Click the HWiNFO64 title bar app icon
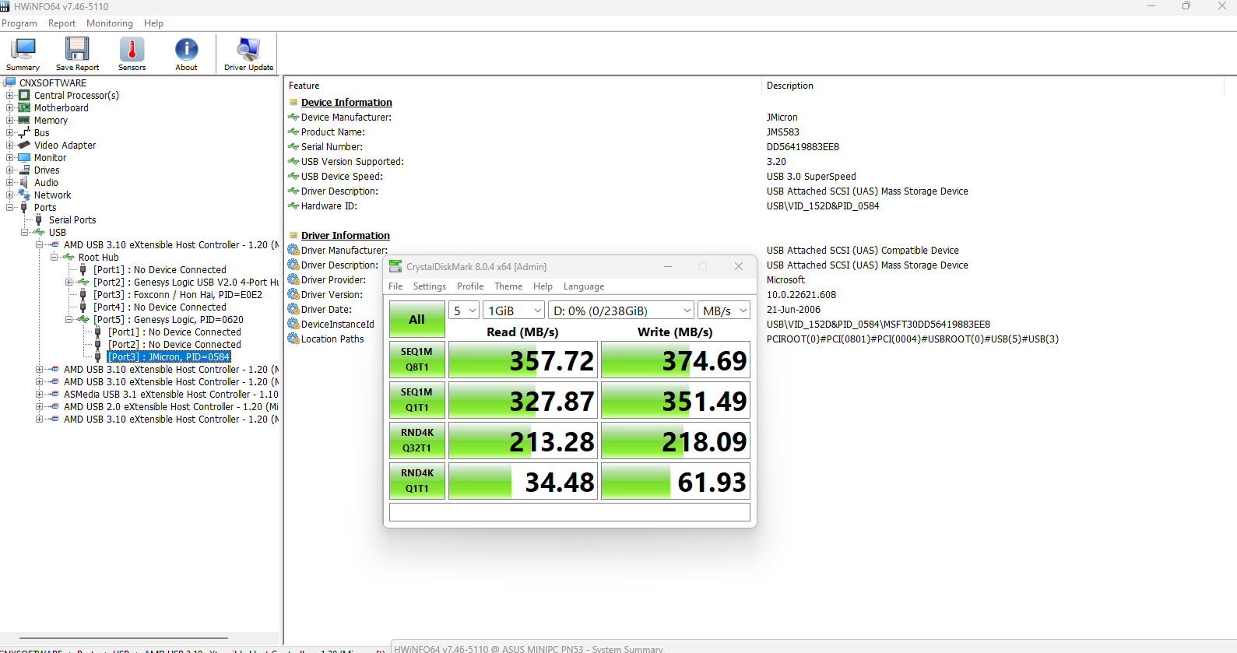Viewport: 1237px width, 653px height. tap(5, 6)
